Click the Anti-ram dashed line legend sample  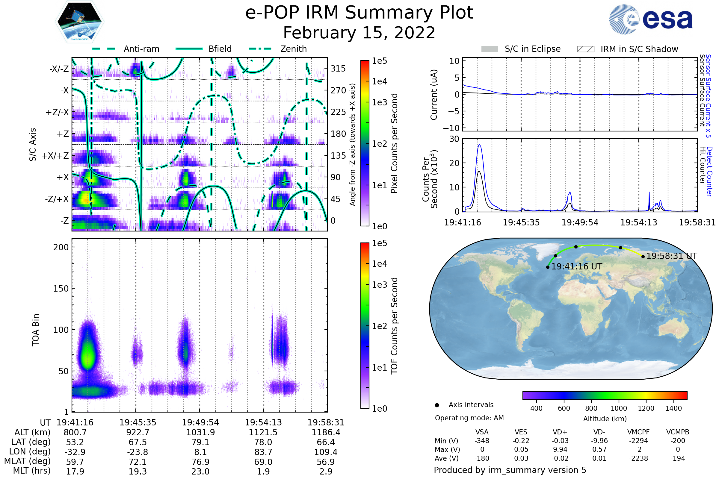(x=104, y=49)
